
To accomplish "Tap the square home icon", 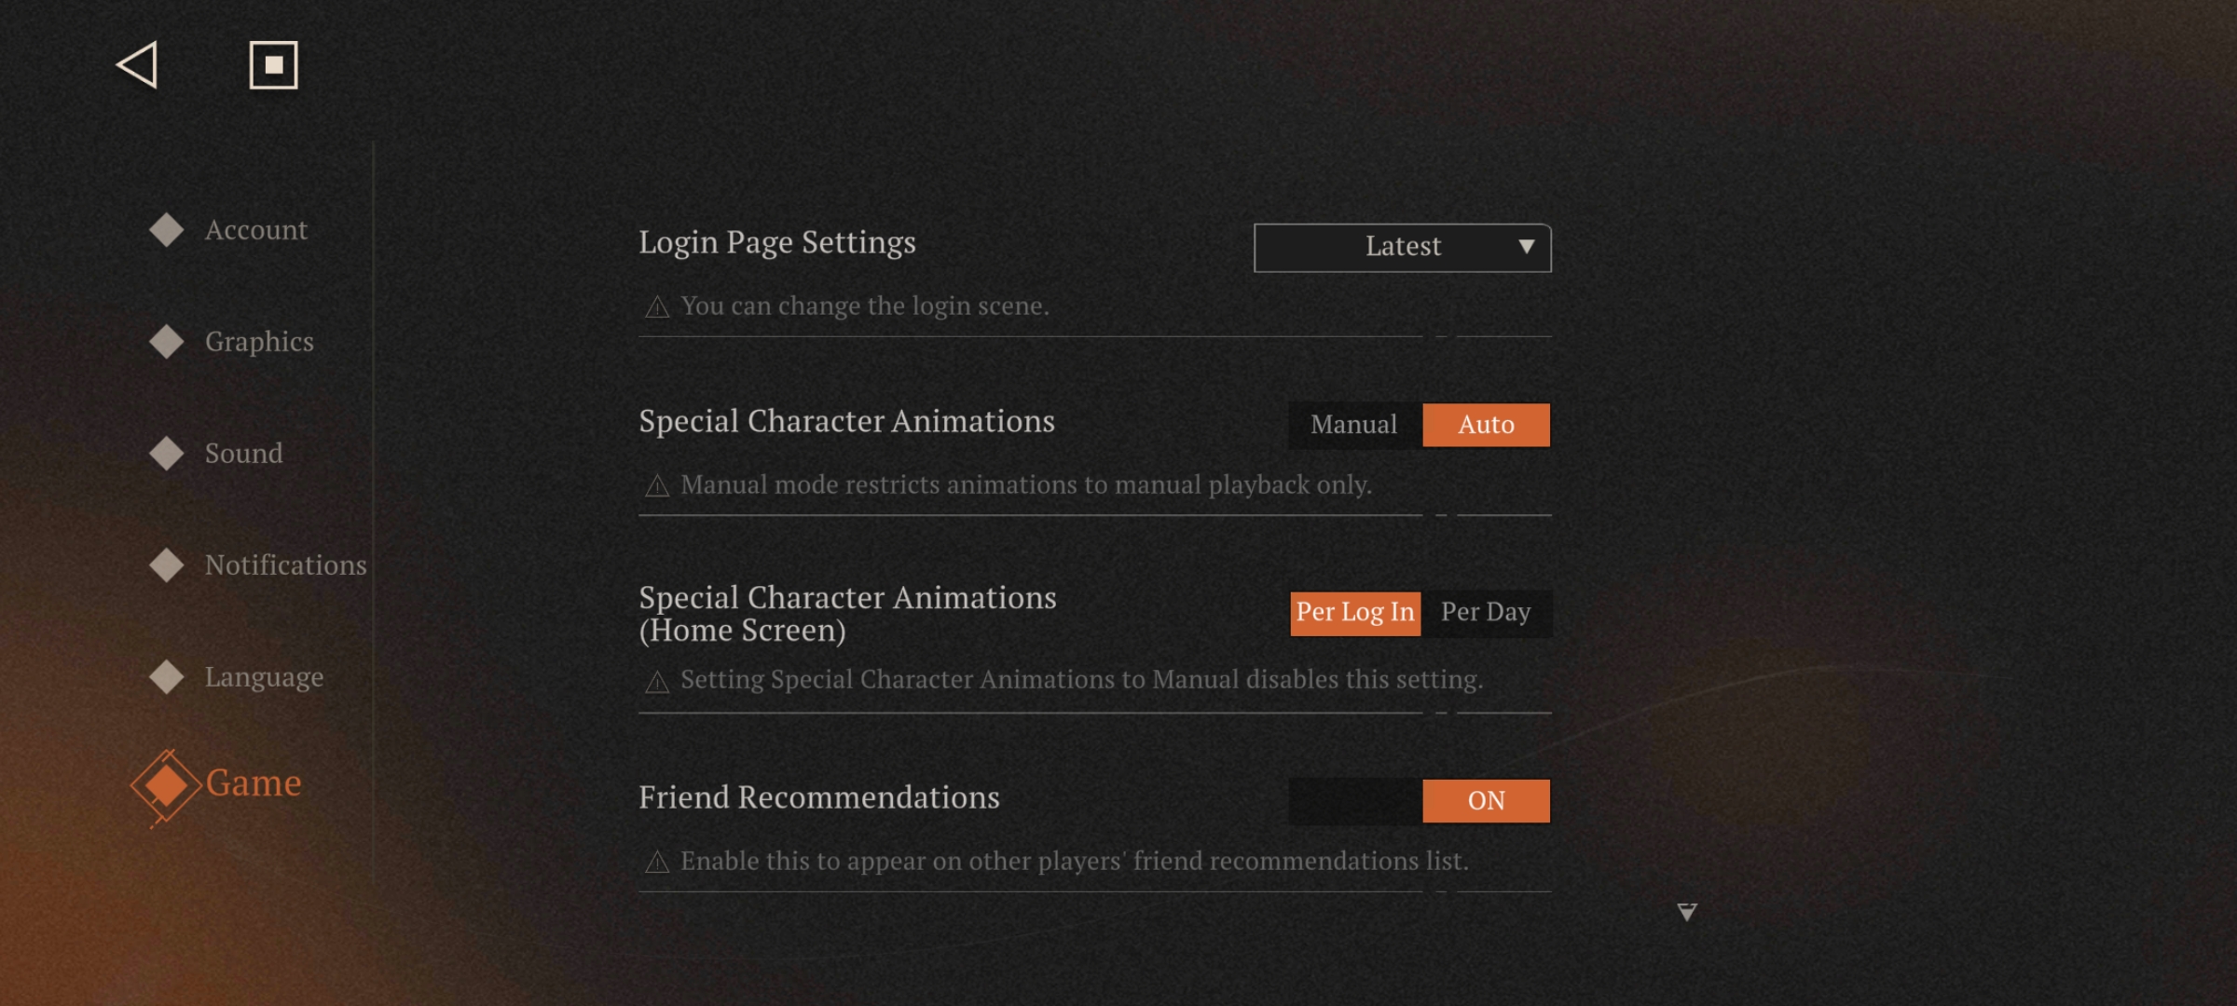I will coord(273,65).
